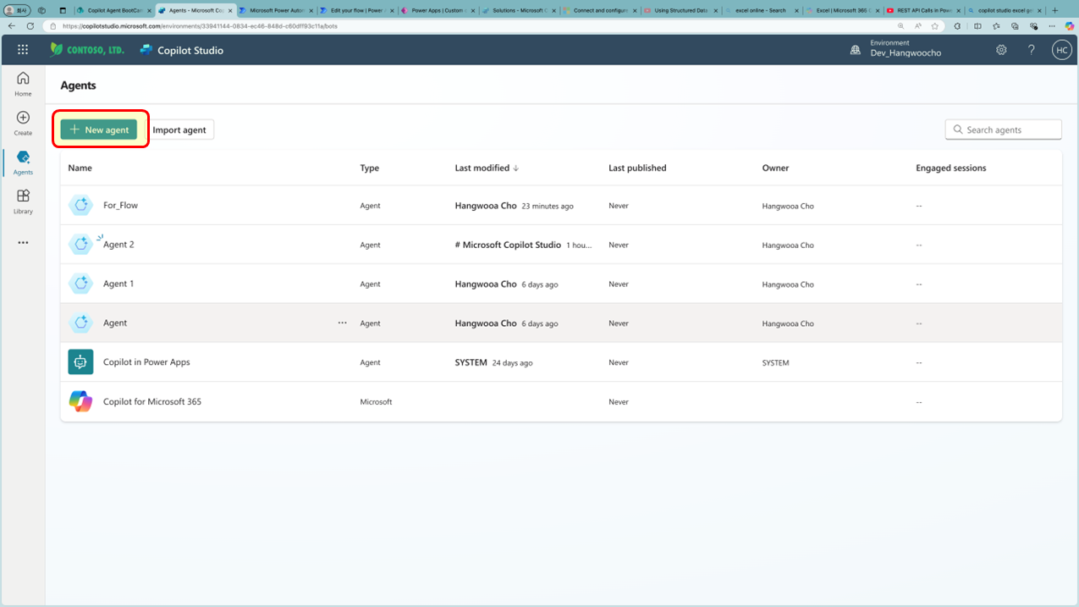The width and height of the screenshot is (1079, 607).
Task: Click the browser Back arrow
Action: tap(12, 26)
